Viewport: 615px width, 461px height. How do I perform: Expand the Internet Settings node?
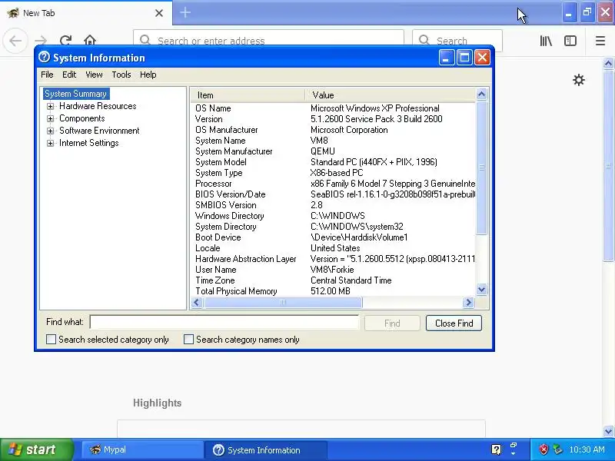click(50, 143)
